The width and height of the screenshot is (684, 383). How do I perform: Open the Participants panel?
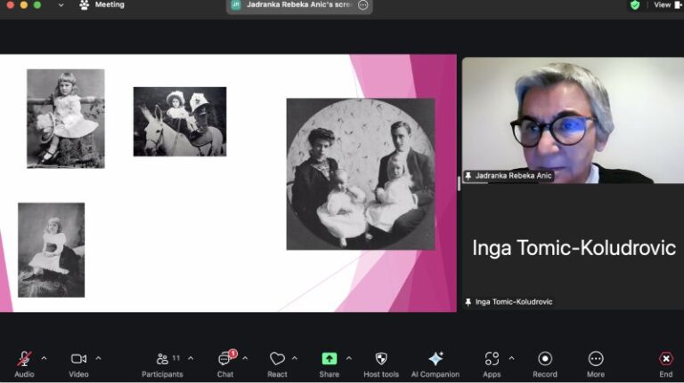pyautogui.click(x=163, y=359)
